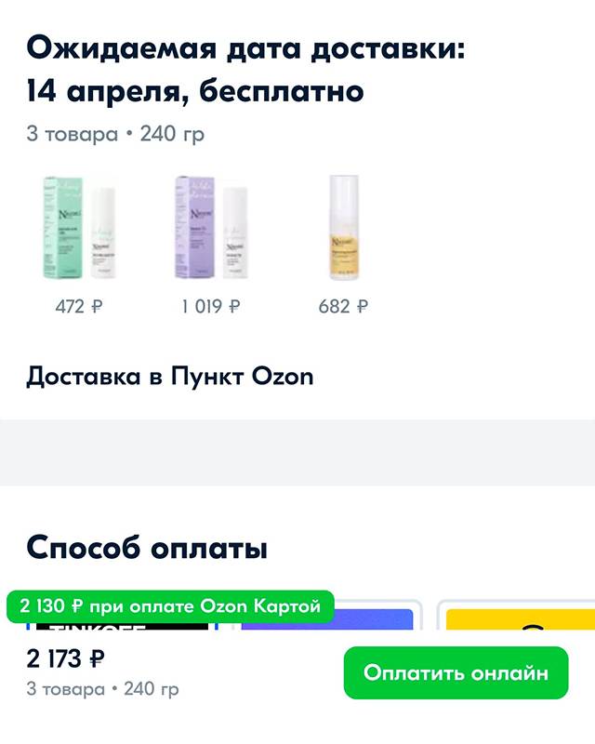Open Доставка в Пункт Ozon details
595x744 pixels.
170,377
